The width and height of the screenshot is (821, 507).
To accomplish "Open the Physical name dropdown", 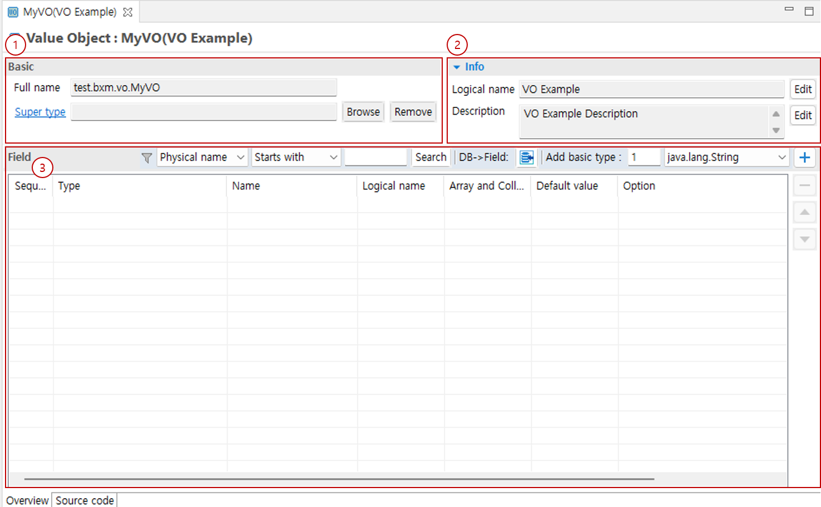I will (x=202, y=157).
